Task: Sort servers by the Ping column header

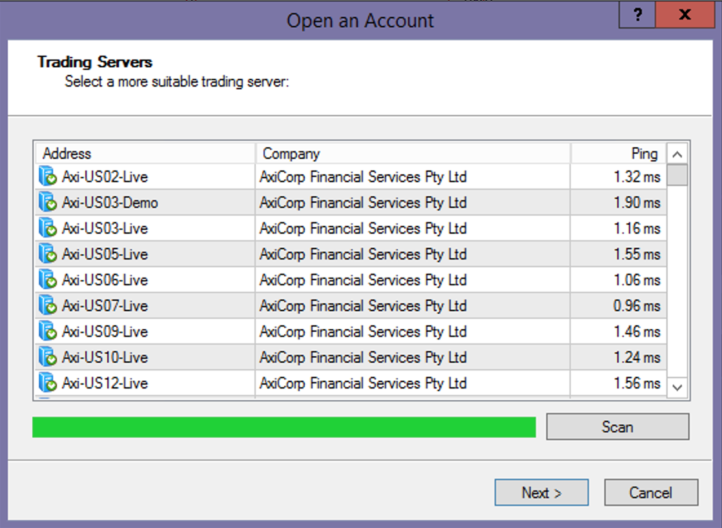Action: coord(619,153)
